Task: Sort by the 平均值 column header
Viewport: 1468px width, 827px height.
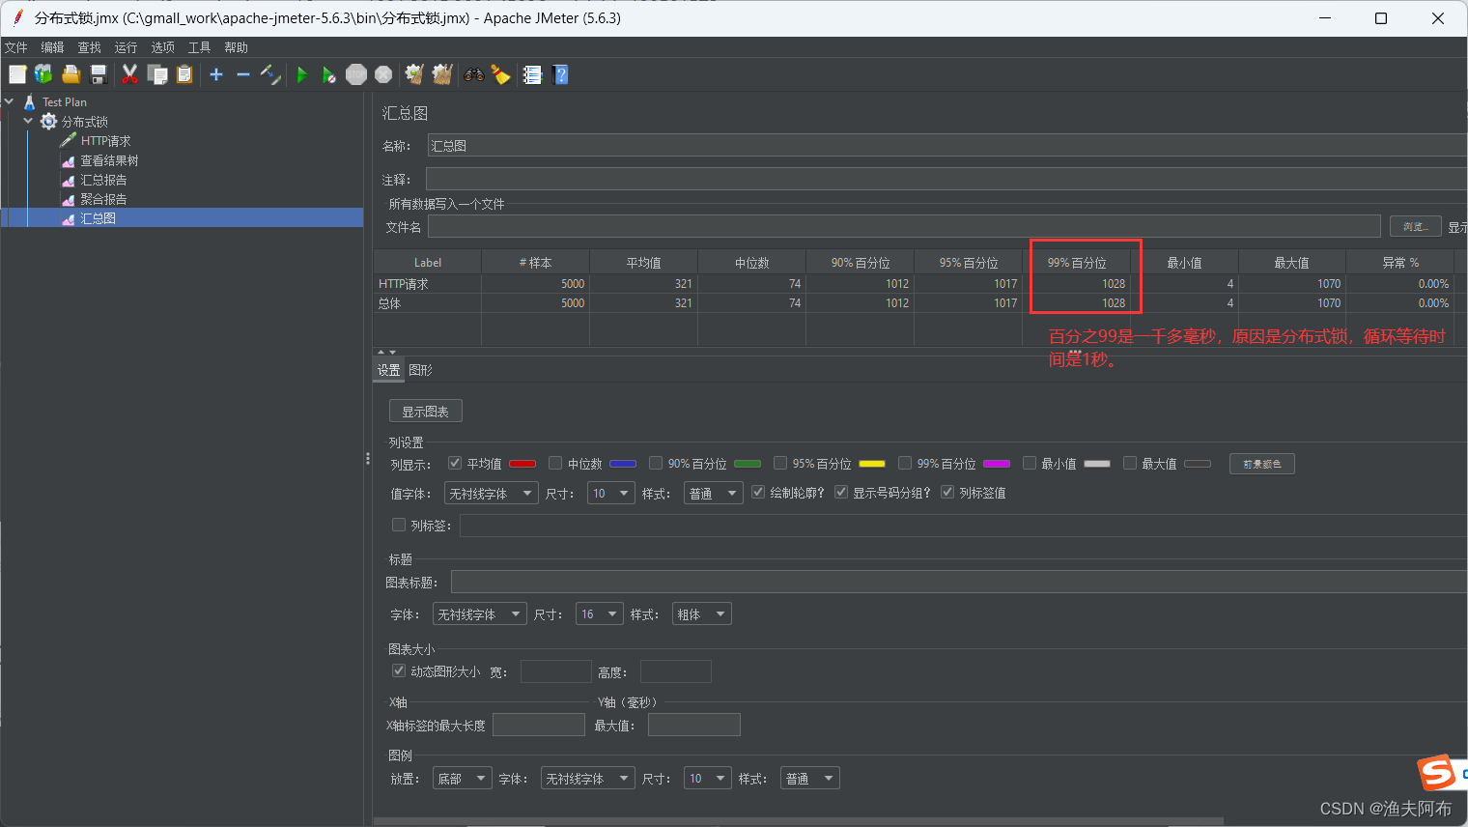Action: (x=643, y=263)
